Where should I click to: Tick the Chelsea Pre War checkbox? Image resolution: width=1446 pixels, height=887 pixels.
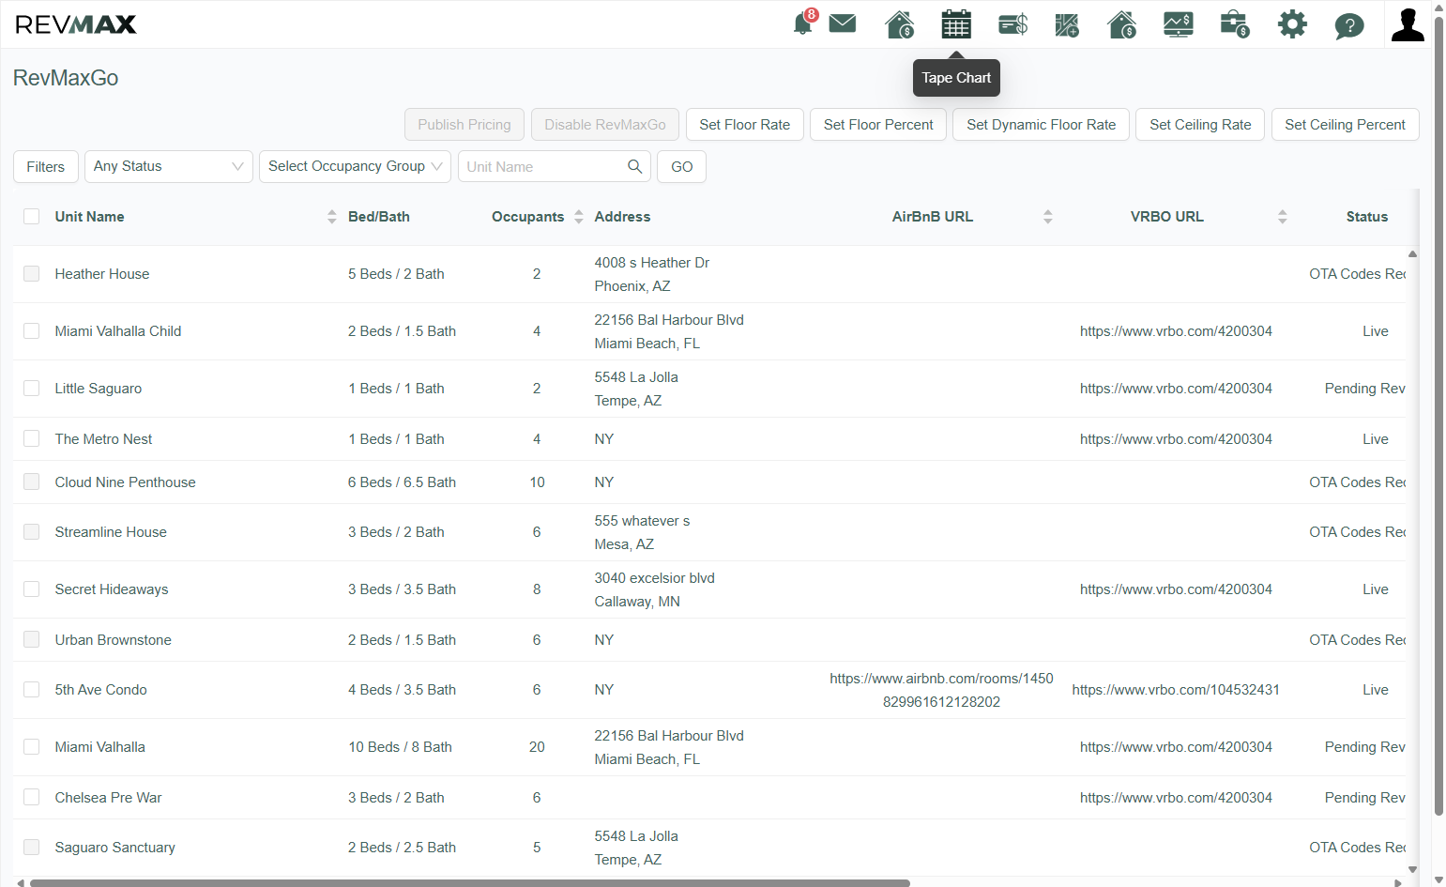tap(32, 798)
